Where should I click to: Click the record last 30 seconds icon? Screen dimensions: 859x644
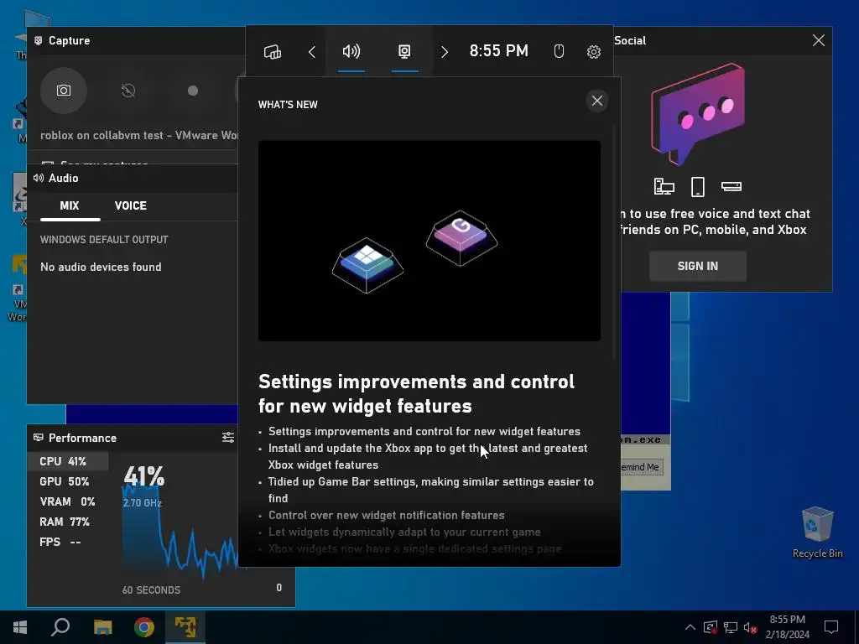point(128,91)
